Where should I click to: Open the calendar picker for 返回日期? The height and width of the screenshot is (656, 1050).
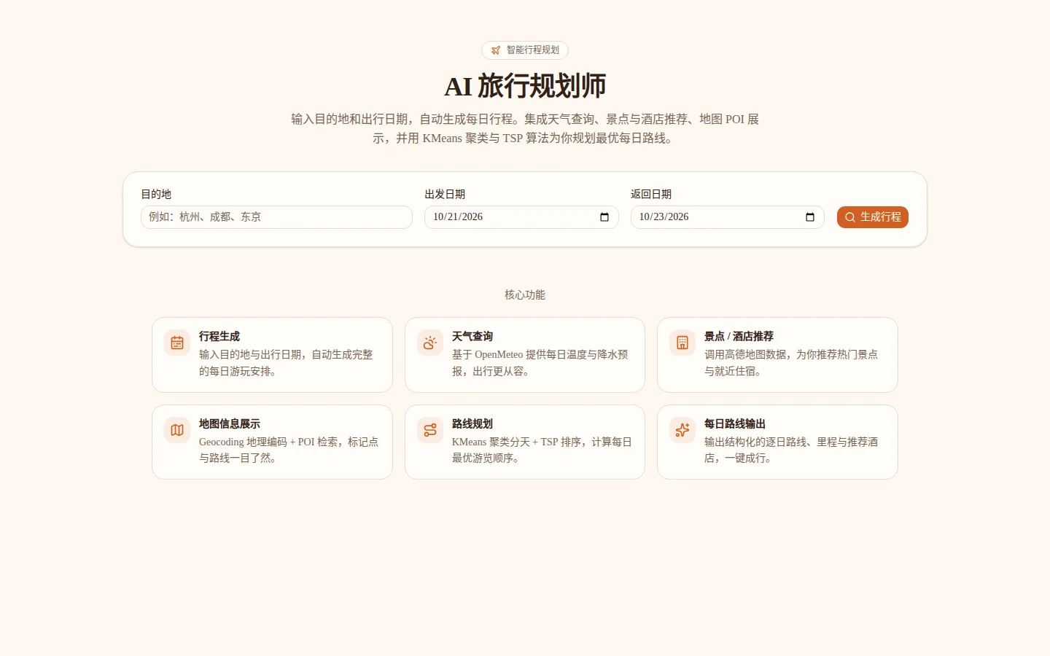click(x=810, y=217)
